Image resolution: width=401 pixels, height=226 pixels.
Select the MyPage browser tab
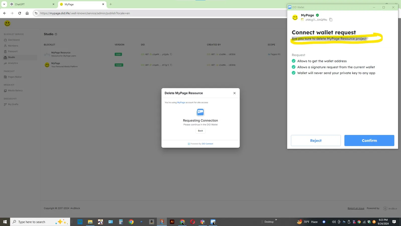82,4
